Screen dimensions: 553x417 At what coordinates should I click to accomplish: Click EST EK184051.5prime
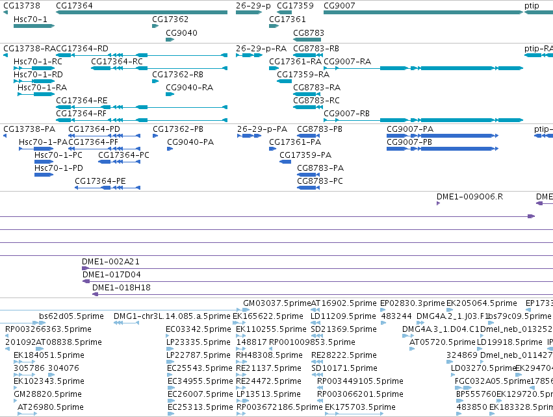click(x=24, y=362)
